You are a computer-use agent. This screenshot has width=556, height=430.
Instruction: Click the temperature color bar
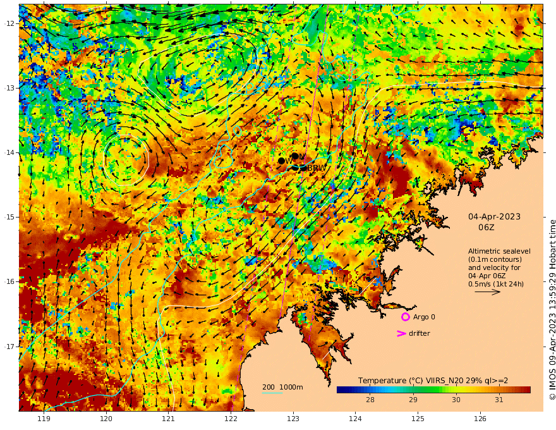[x=433, y=390]
